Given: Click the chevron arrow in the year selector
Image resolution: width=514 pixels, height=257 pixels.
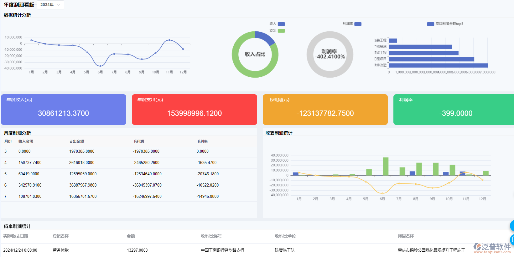Looking at the screenshot, I should click(59, 5).
